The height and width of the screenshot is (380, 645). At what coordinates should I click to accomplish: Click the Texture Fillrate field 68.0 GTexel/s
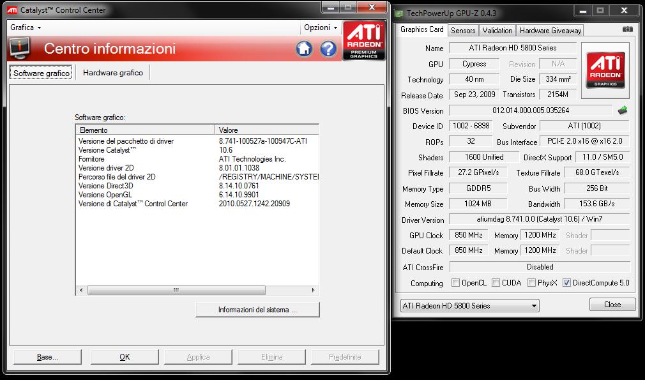click(x=597, y=172)
